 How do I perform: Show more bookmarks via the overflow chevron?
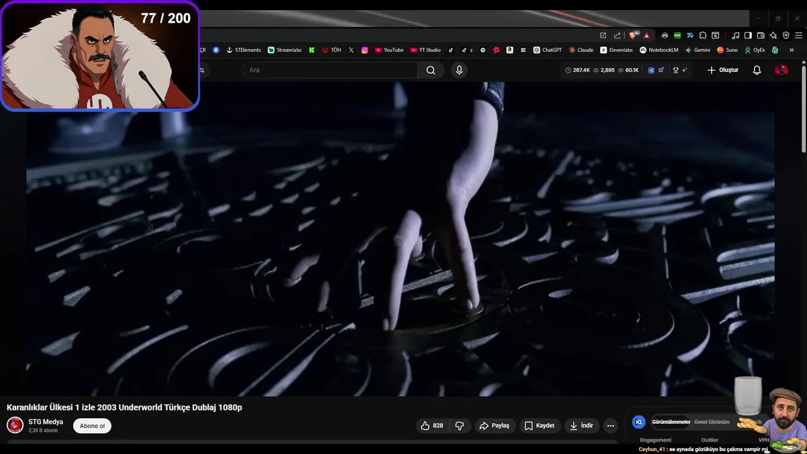coord(791,50)
